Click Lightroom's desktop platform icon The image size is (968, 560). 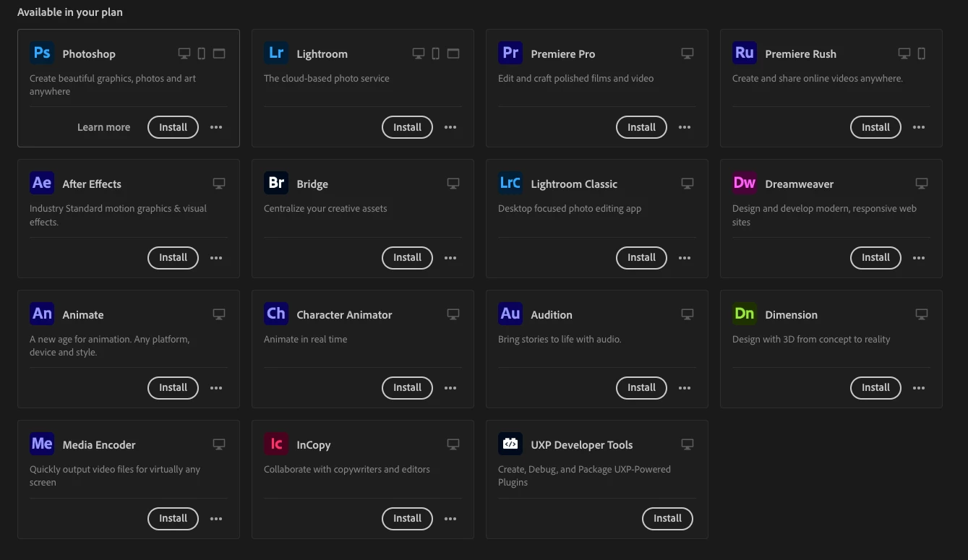pos(419,53)
